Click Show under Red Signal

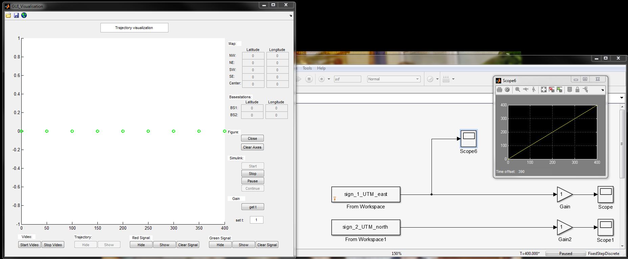(x=164, y=245)
